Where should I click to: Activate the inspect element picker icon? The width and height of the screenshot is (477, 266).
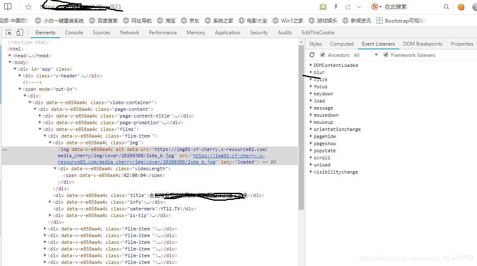click(9, 33)
